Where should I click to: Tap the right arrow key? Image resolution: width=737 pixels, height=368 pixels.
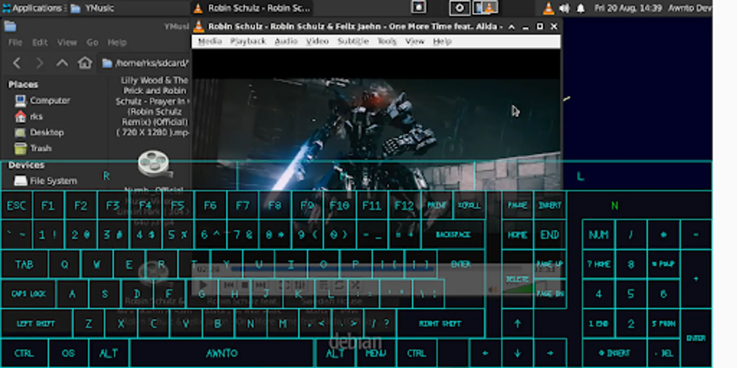pyautogui.click(x=550, y=353)
